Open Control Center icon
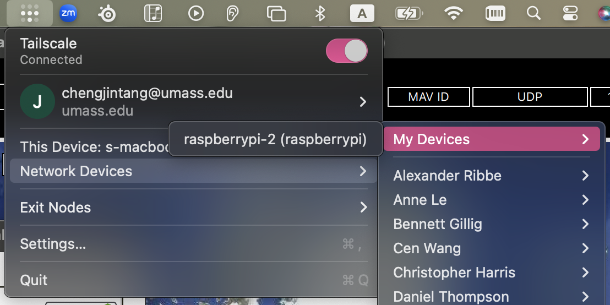The image size is (610, 305). tap(570, 14)
